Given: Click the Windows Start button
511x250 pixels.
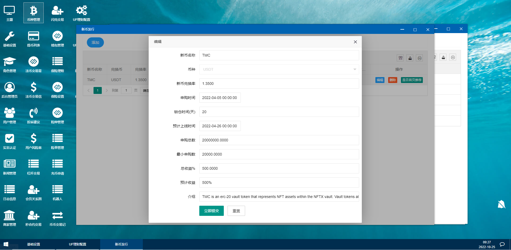Looking at the screenshot, I should tap(5, 244).
